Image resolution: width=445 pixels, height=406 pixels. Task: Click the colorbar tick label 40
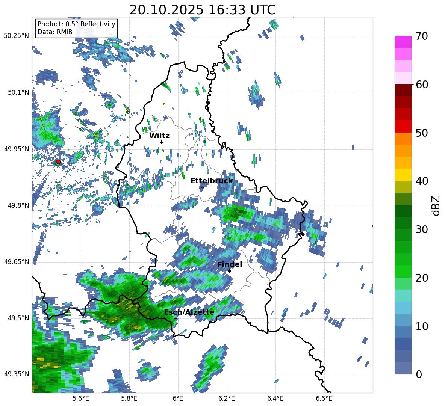tap(422, 181)
